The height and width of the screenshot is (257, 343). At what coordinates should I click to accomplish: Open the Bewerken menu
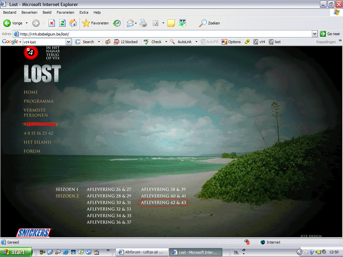point(29,12)
